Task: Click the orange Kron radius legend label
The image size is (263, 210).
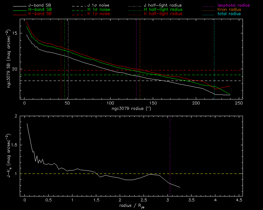Action: pos(229,10)
